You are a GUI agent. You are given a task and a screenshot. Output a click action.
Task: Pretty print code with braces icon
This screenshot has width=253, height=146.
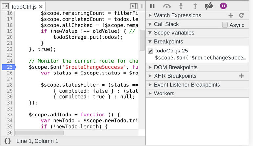tap(8, 141)
